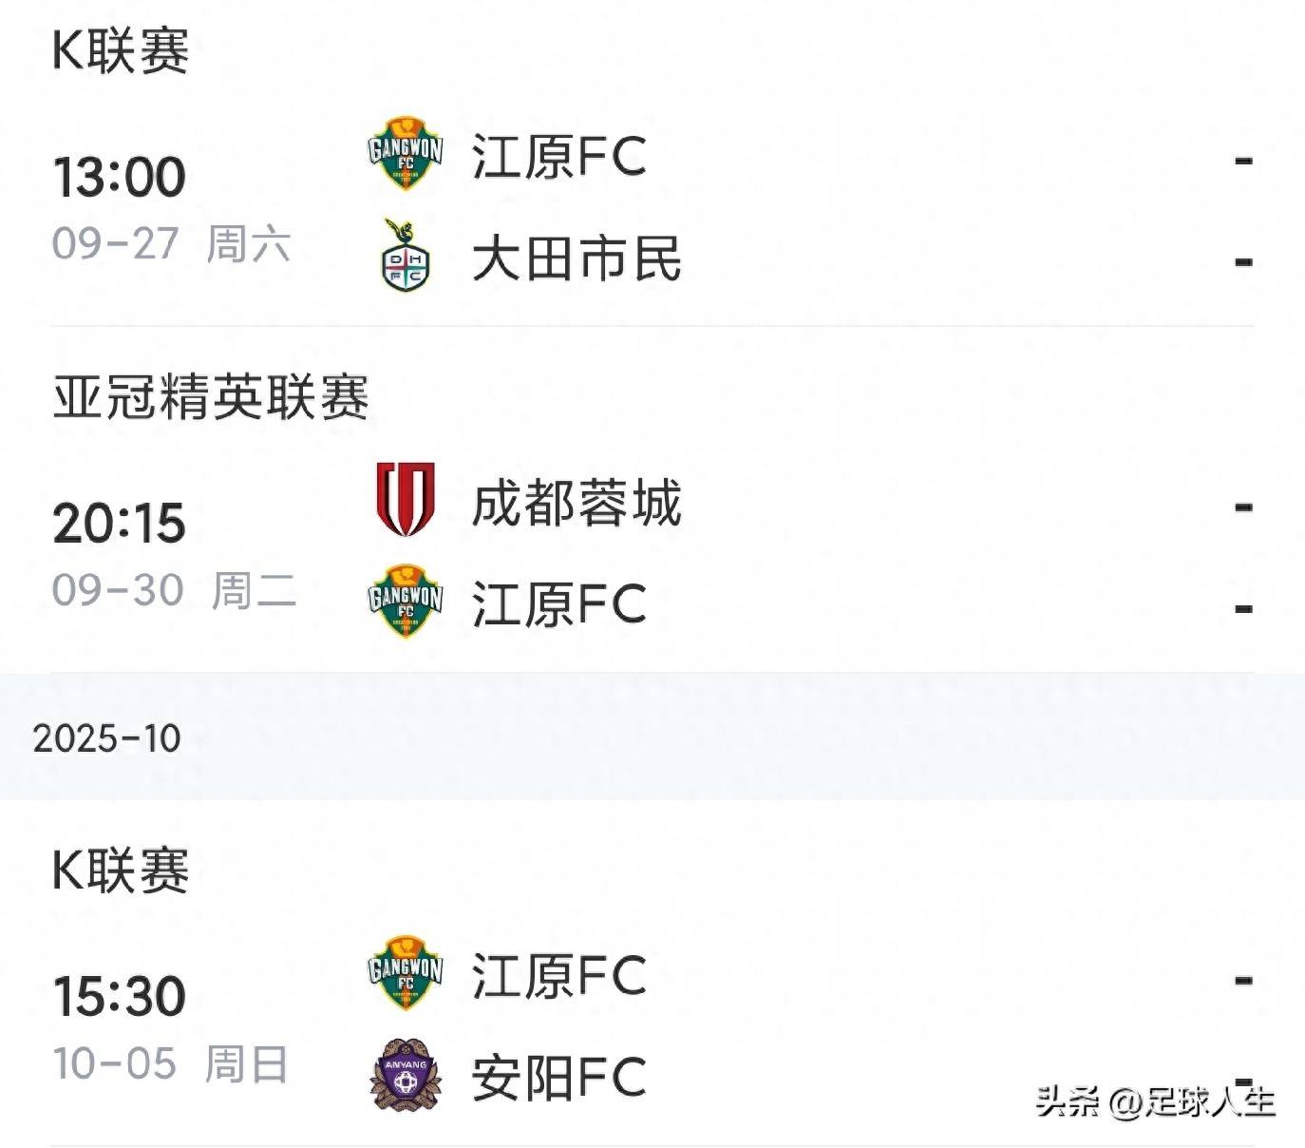Select 江原FC in the 10-05 match

pyautogui.click(x=559, y=976)
